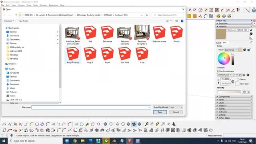Edit texture image in external editor
Screen dimensions: 256x144
pos(248,75)
